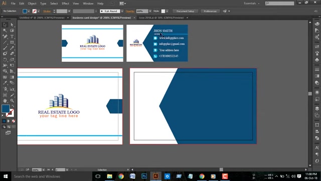Screen dimensions: 321x181
Task: Switch to the Icon 2018.ai document tab
Action: (x=162, y=18)
